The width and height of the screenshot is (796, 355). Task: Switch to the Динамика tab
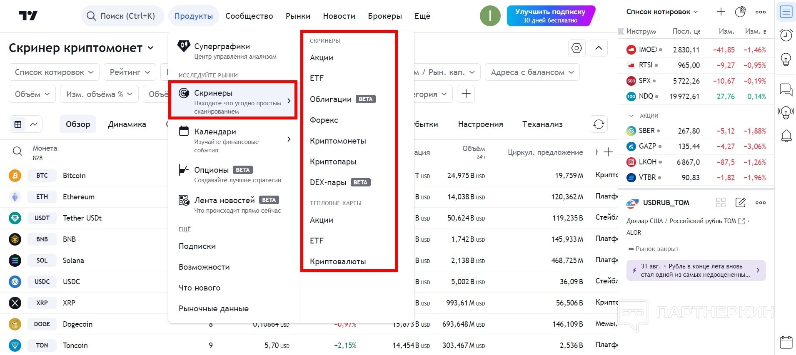point(127,124)
